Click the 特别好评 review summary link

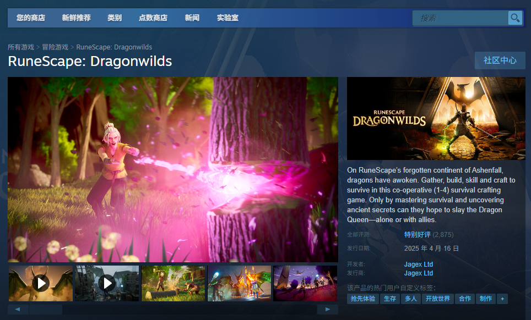[416, 234]
